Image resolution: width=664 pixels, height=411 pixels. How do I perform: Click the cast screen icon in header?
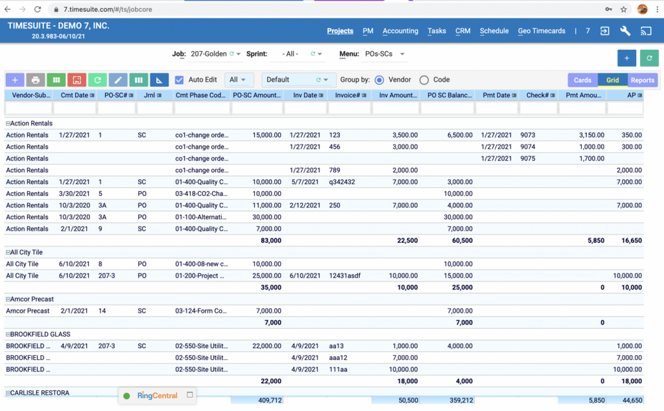pos(645,31)
